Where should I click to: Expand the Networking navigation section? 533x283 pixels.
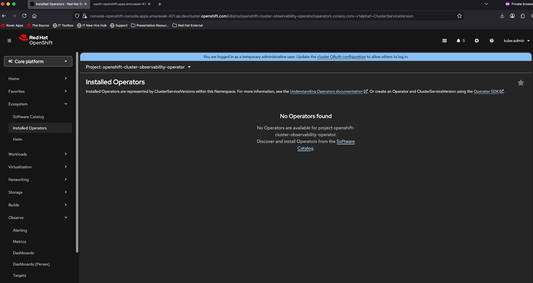[x=38, y=180]
